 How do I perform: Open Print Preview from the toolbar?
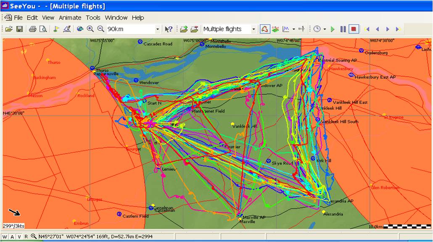(x=42, y=29)
